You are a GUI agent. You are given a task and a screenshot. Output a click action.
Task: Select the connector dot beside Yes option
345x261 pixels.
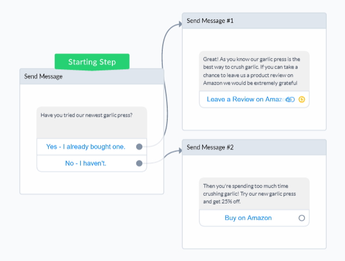point(140,147)
